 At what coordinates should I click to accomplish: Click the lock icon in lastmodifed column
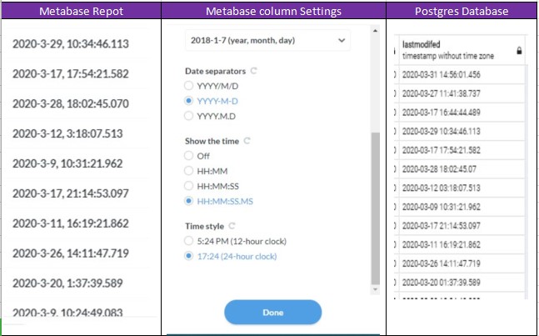pos(519,51)
